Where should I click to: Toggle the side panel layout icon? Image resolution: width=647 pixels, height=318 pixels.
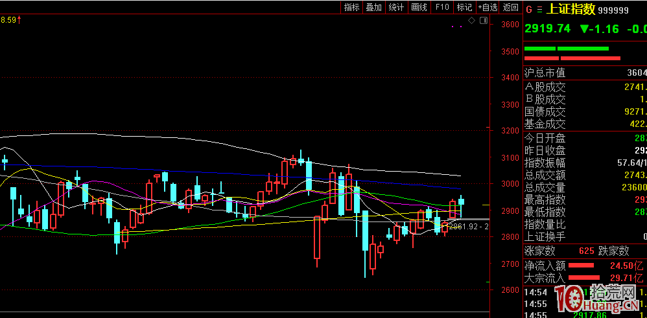[484, 20]
